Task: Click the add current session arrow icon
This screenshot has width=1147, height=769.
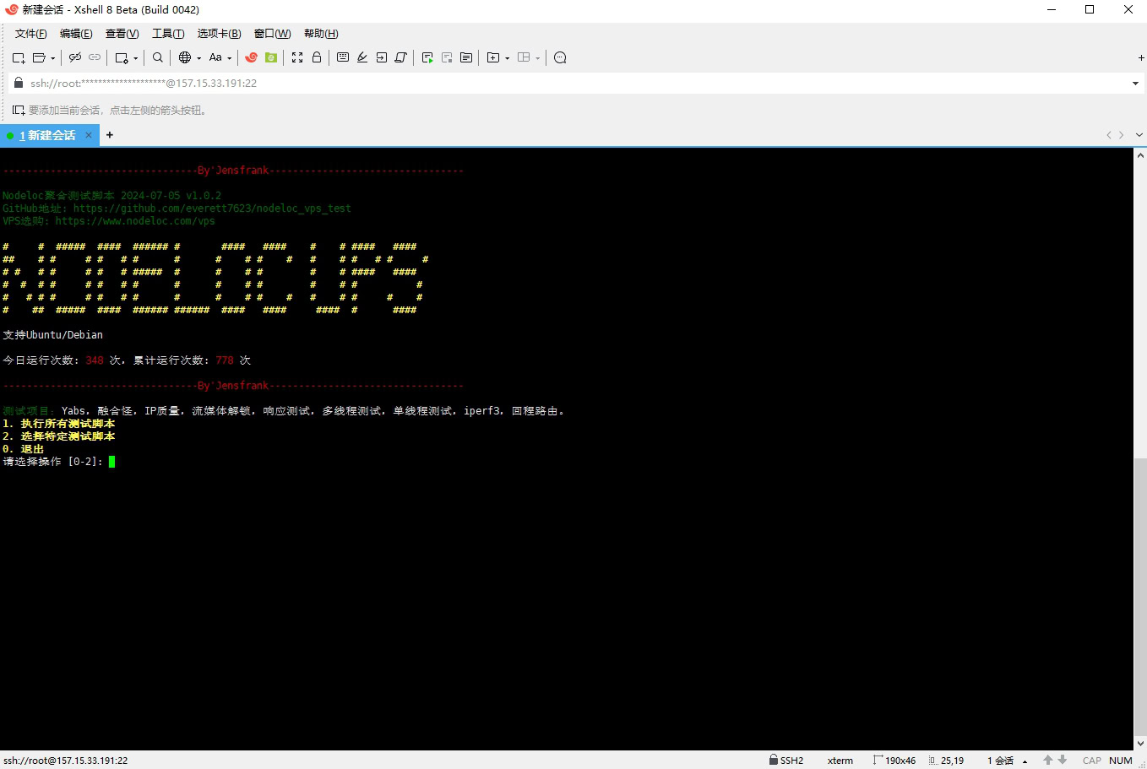Action: [19, 110]
